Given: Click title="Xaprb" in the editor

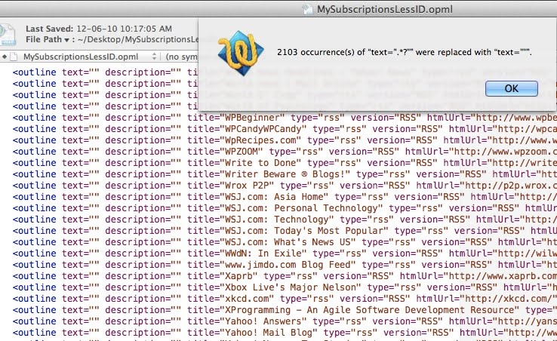Looking at the screenshot, I should pos(223,277).
